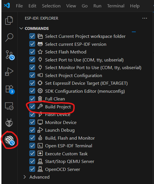Viewport: 154px width, 184px height.
Task: Run Build, Flash and Monitor command
Action: (70, 138)
